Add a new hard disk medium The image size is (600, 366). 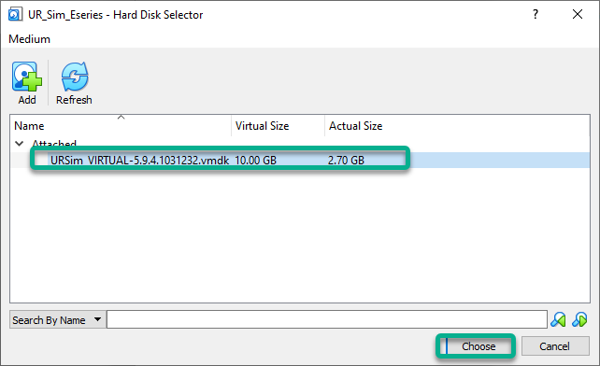(x=27, y=83)
